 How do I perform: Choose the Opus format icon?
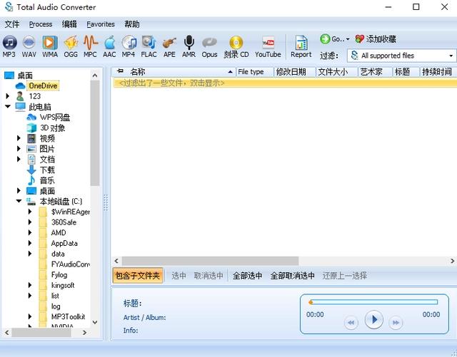tap(209, 46)
